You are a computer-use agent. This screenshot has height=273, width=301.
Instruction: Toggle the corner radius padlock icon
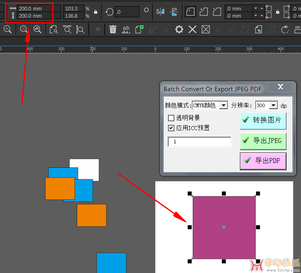tap(278, 12)
